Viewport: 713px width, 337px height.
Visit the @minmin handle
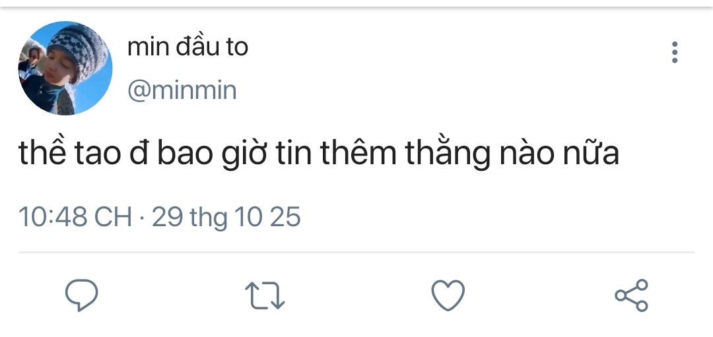tap(182, 90)
